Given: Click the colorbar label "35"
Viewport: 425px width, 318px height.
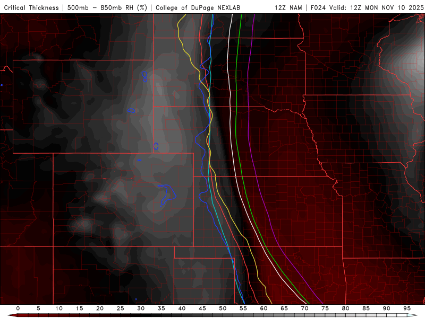Looking at the screenshot, I should coord(161,308).
